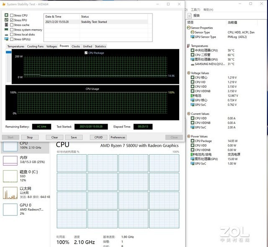Click the GPU SoC voltage icon
The image size is (268, 247).
pyautogui.click(x=193, y=104)
